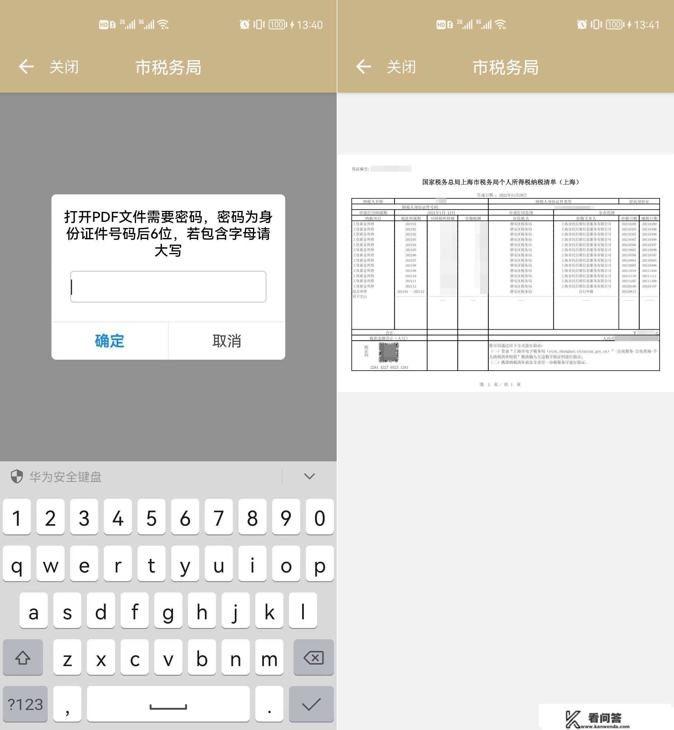
Task: Tap the battery indicator in left status bar
Action: point(278,24)
